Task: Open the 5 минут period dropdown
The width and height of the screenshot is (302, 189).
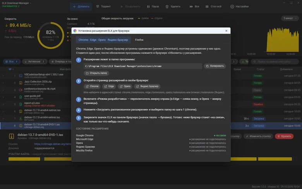Action: coord(290,18)
